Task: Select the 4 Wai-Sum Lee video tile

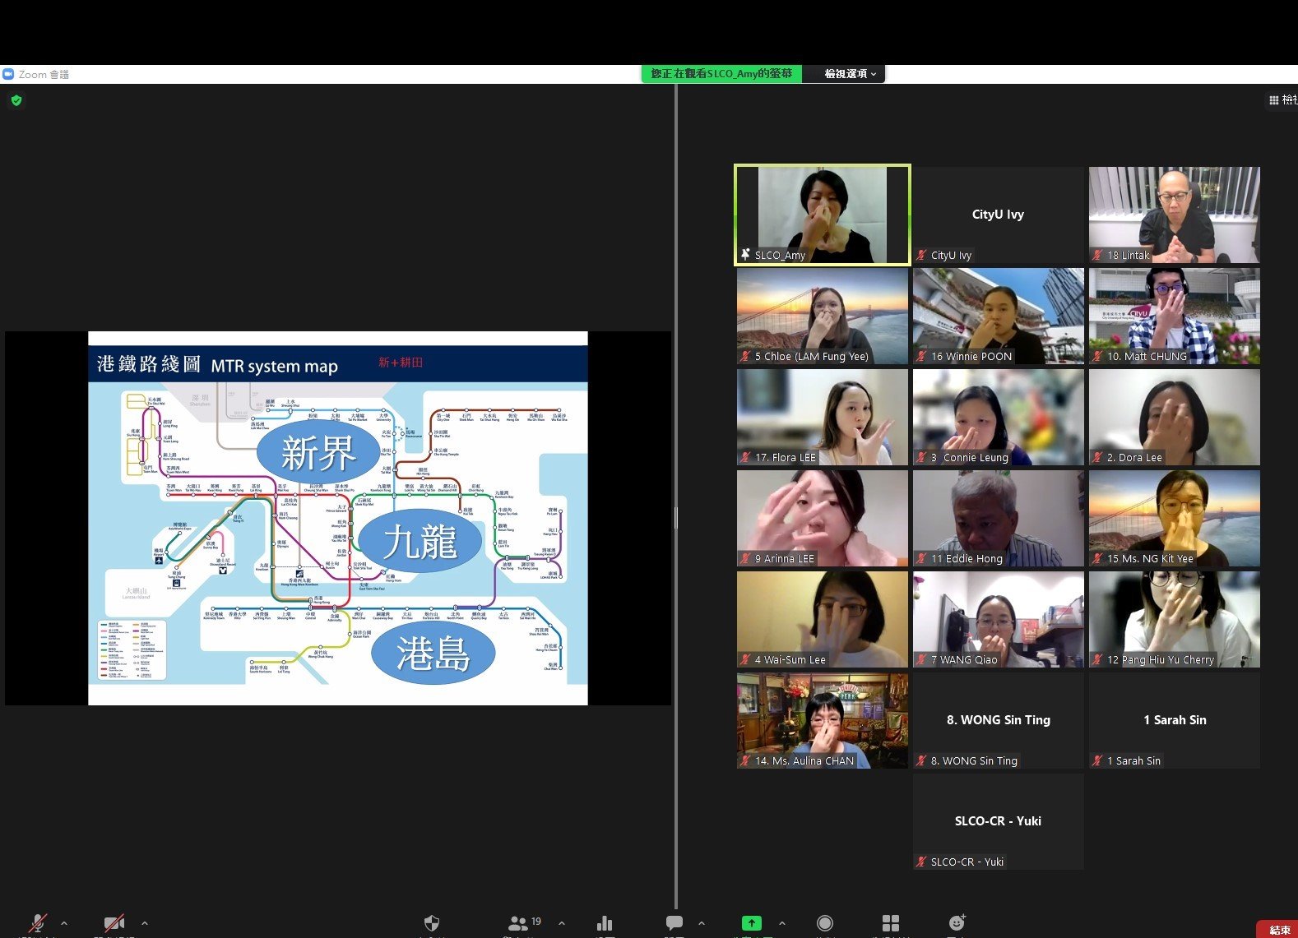Action: (823, 620)
